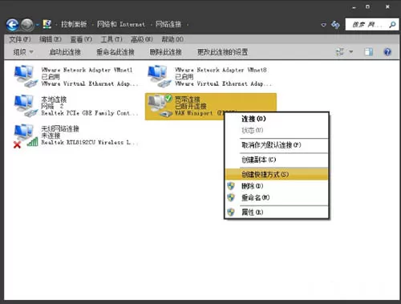401x304 pixels.
Task: Open the 文件(F) menu
Action: pos(20,39)
